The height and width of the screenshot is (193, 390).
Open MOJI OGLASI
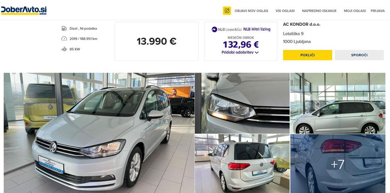click(355, 11)
